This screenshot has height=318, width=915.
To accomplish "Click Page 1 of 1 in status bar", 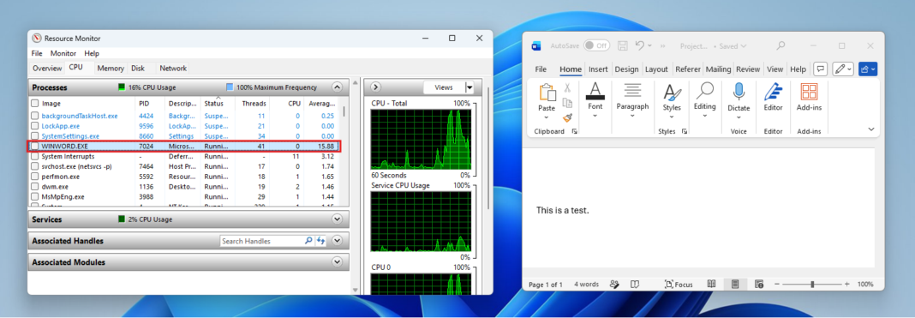I will (x=546, y=285).
